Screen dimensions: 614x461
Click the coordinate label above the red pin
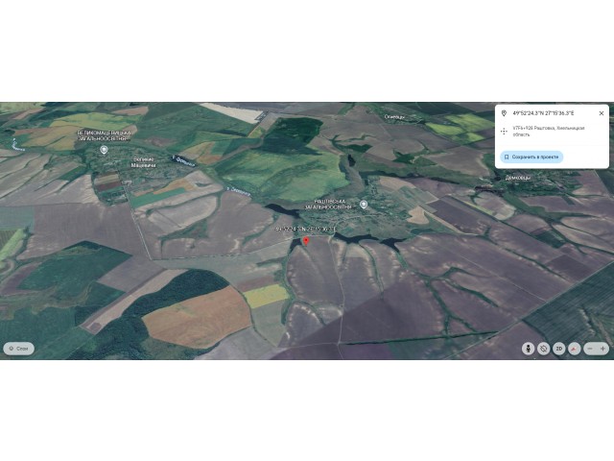(306, 229)
